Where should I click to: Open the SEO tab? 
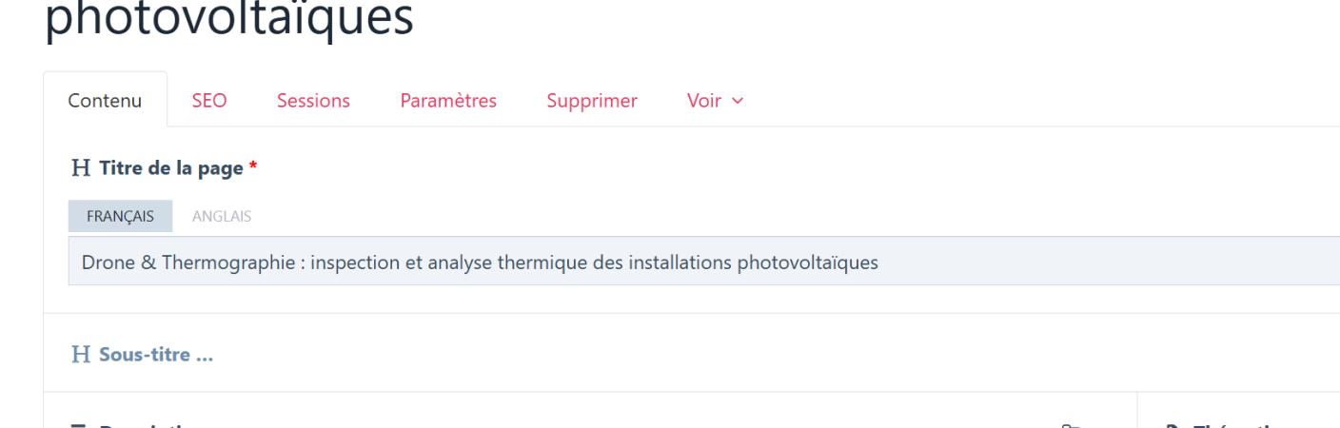[x=209, y=101]
